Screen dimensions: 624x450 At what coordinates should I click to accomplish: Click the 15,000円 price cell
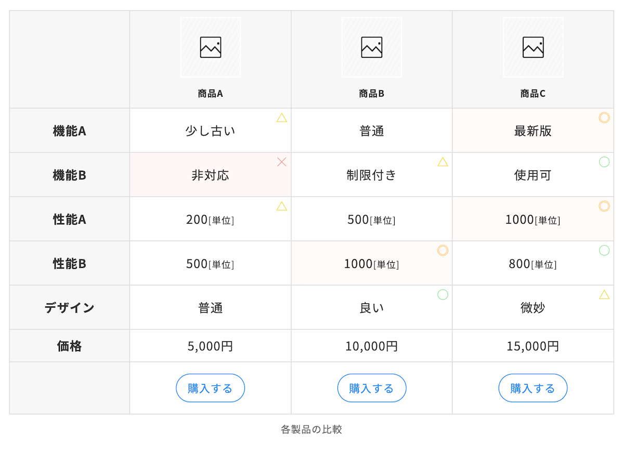pyautogui.click(x=533, y=346)
